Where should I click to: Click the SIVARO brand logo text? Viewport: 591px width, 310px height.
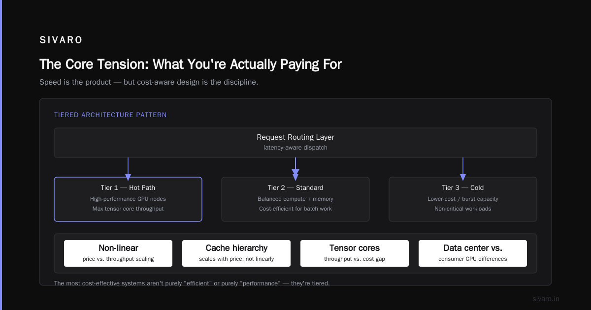point(61,40)
